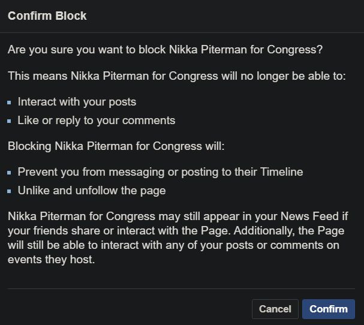The image size is (364, 325).
Task: Select the "Unlike and unfollow the page" item
Action: coord(92,191)
